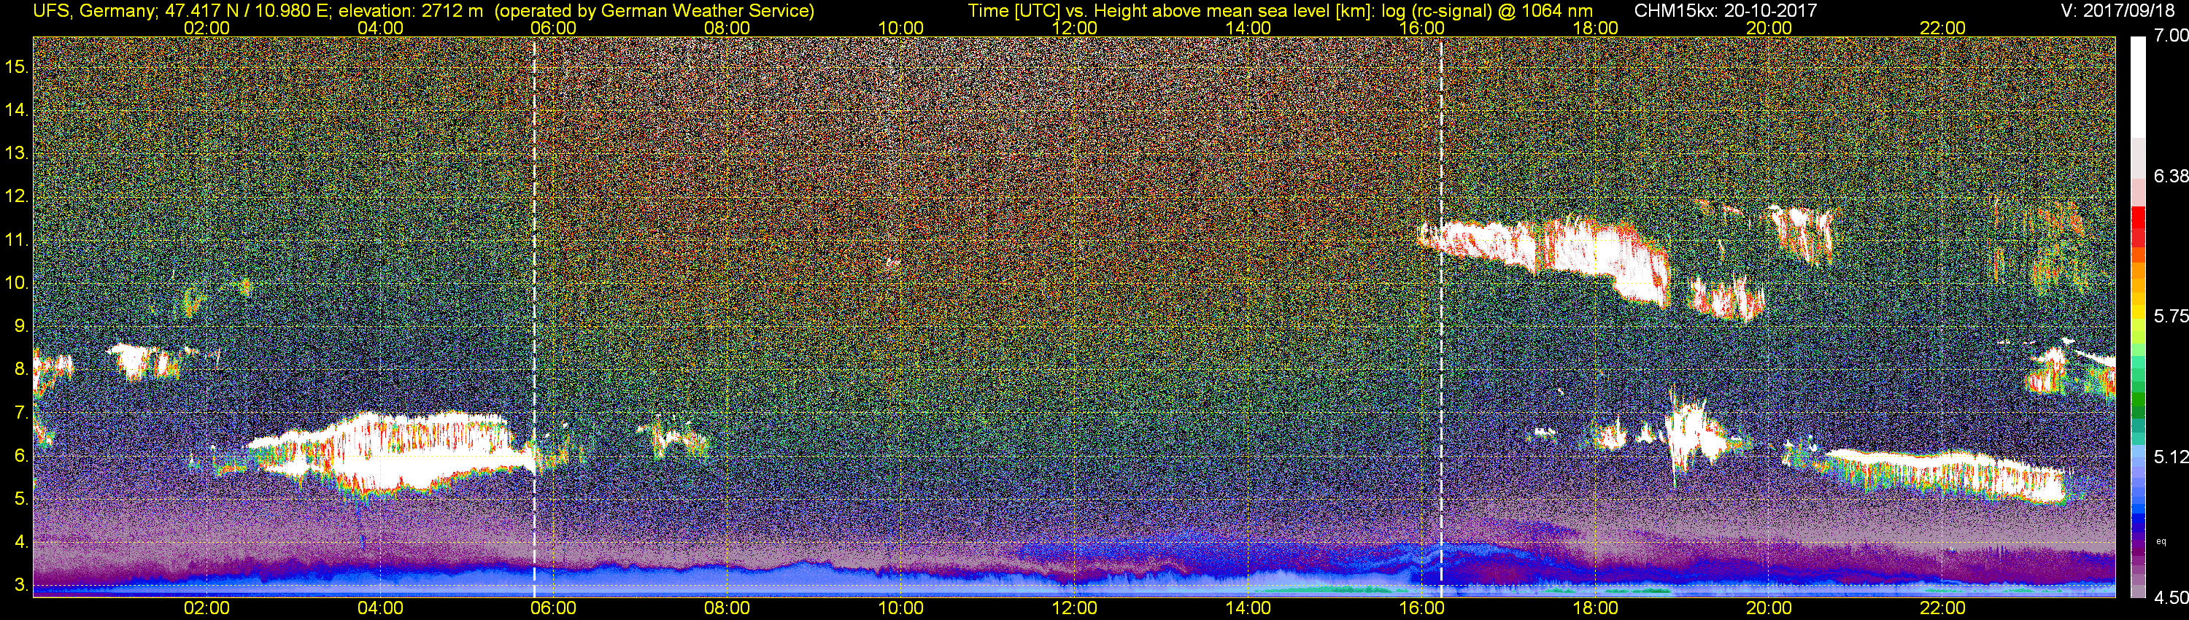2189x620 pixels.
Task: Click "04:00" on the bottom time axis
Action: pyautogui.click(x=380, y=608)
